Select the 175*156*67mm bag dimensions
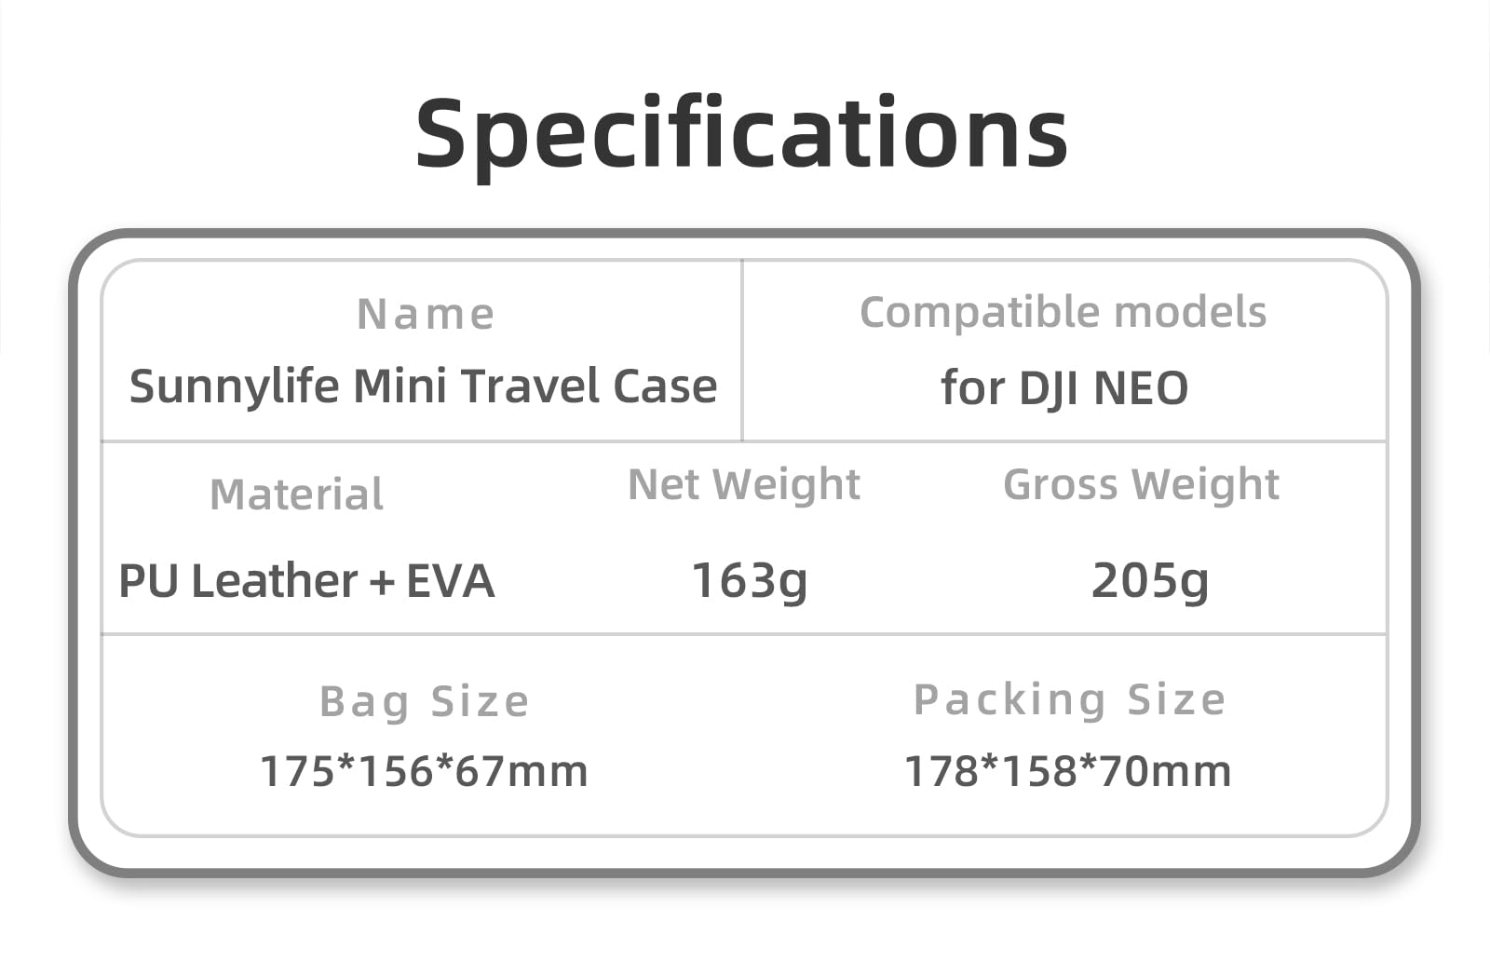The width and height of the screenshot is (1490, 962). 424,771
